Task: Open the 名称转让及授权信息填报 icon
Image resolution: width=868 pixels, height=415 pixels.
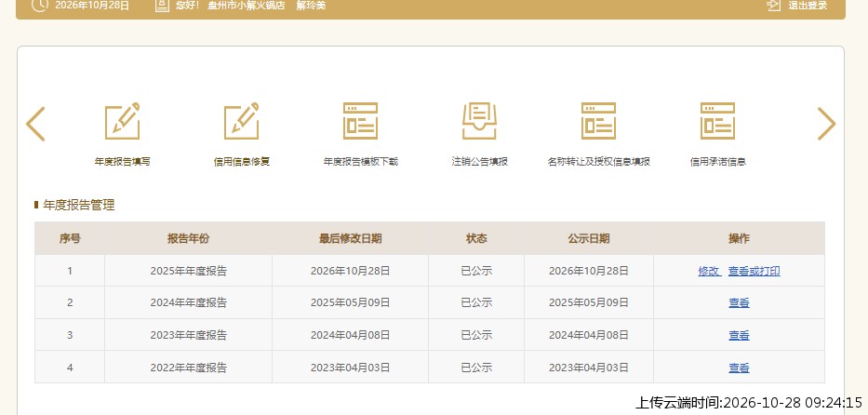Action: tap(598, 121)
